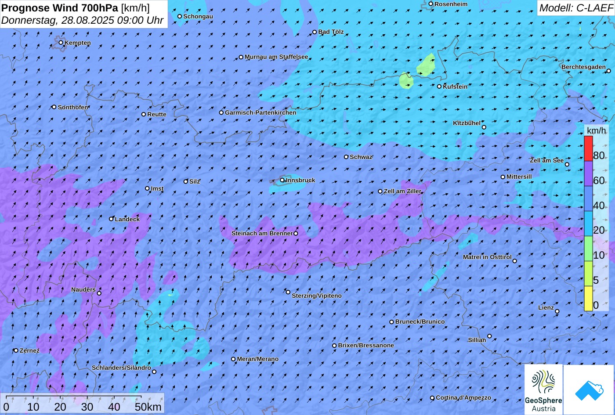This screenshot has height=415, width=615.
Task: Click the "Zell am Ziller" label
Action: pyautogui.click(x=402, y=191)
